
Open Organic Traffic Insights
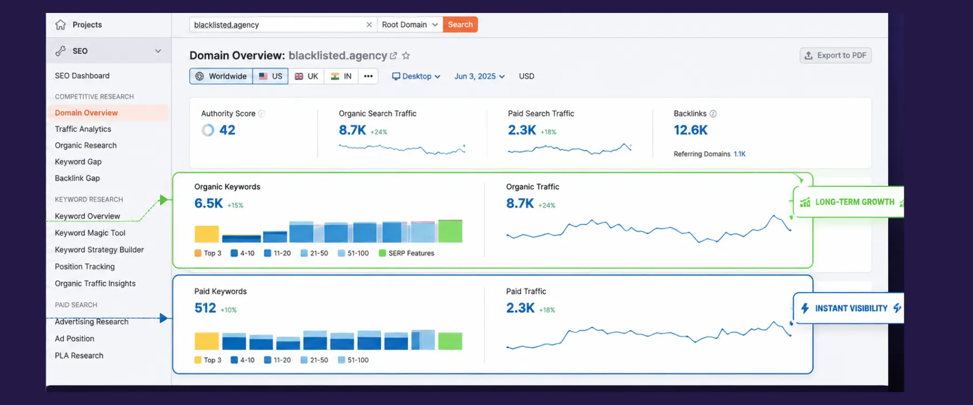pos(95,283)
